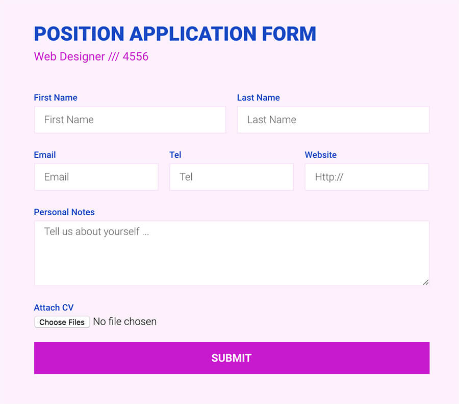This screenshot has width=459, height=404.
Task: Click the job number 4556
Action: (x=135, y=56)
